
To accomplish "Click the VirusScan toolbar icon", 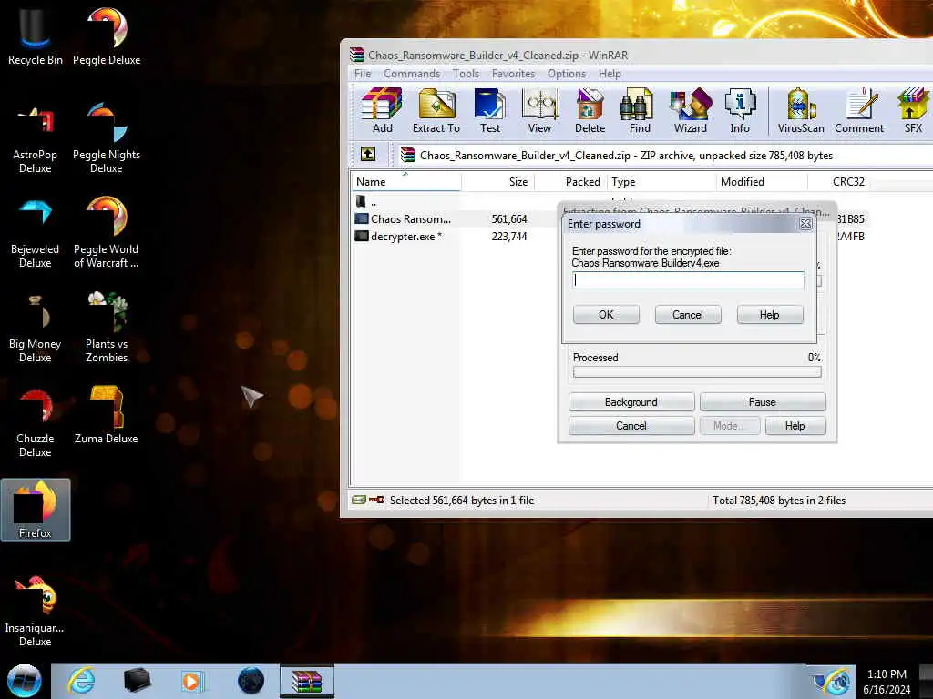I will pos(801,110).
